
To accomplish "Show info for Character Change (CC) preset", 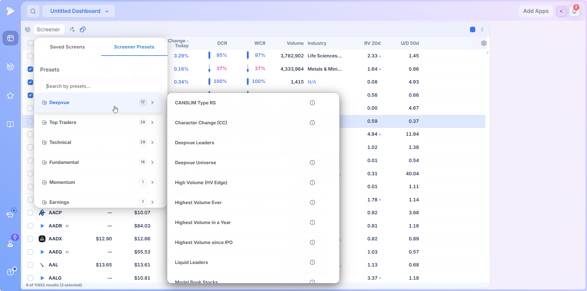I will (x=312, y=123).
